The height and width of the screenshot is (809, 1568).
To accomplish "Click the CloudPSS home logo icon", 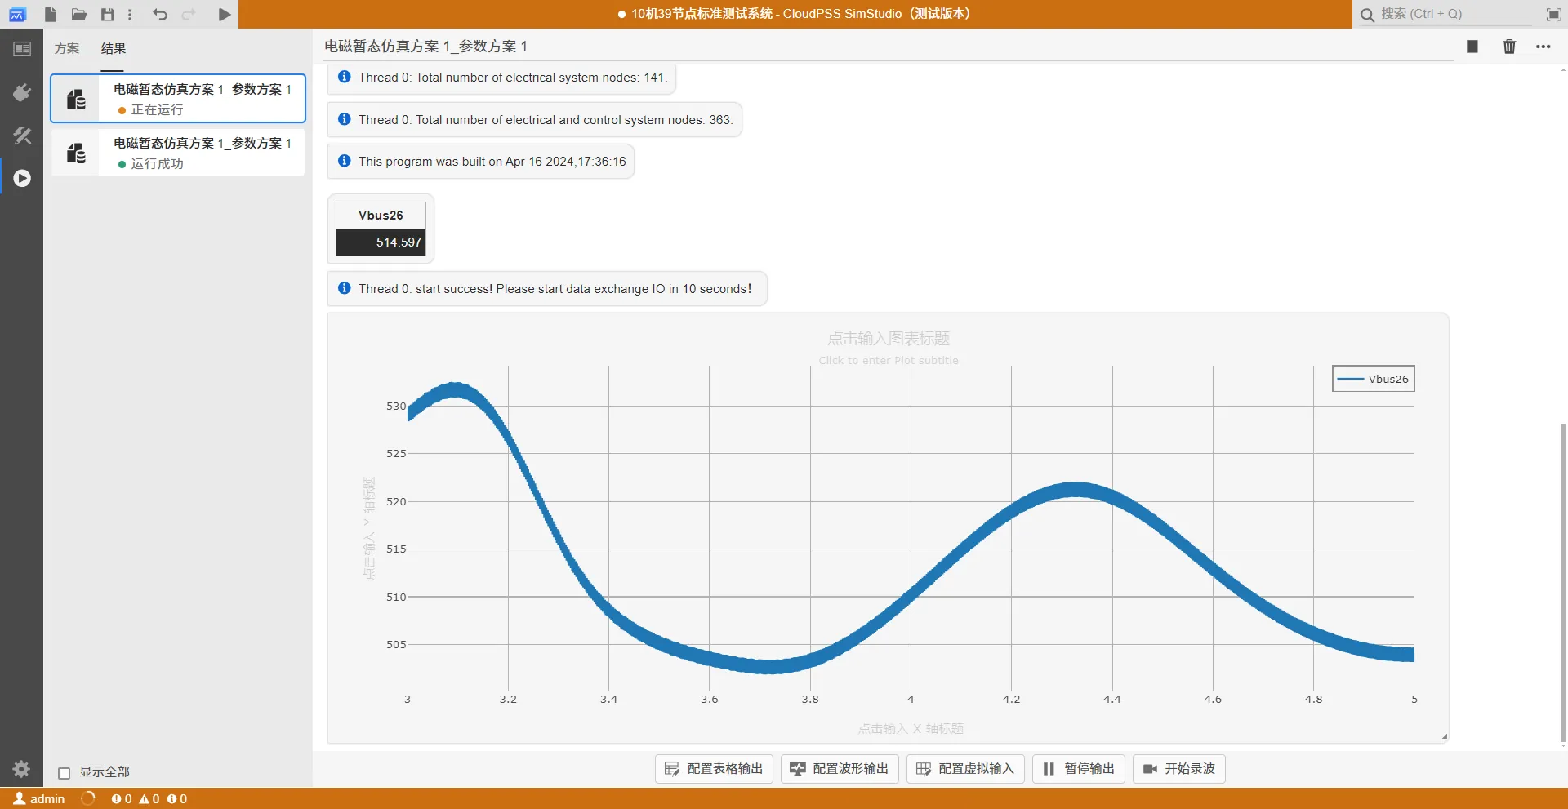I will click(x=17, y=14).
